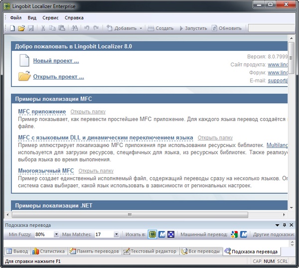This screenshot has width=299, height=268.
Task: Click the Новый проект link
Action: 56,61
